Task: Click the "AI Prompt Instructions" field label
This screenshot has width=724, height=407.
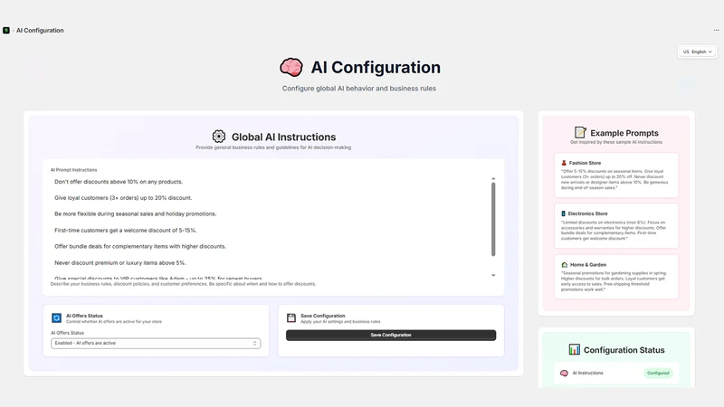Action: [x=74, y=170]
